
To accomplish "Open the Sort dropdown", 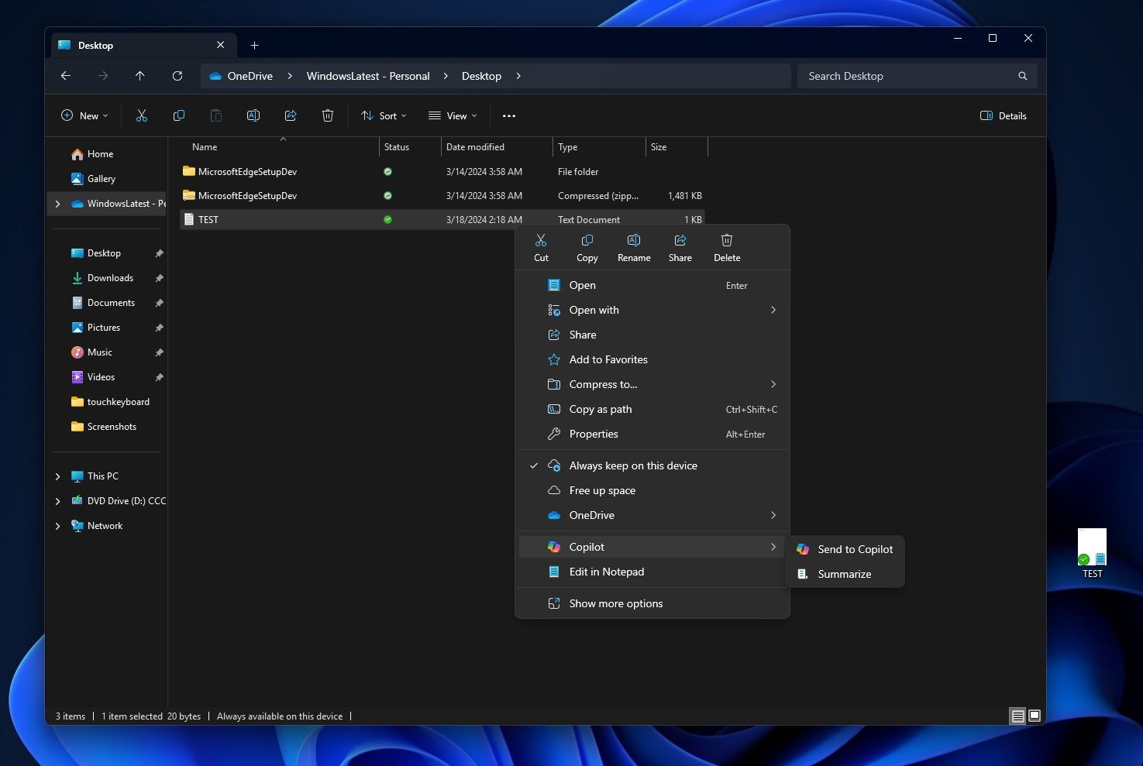I will (384, 115).
